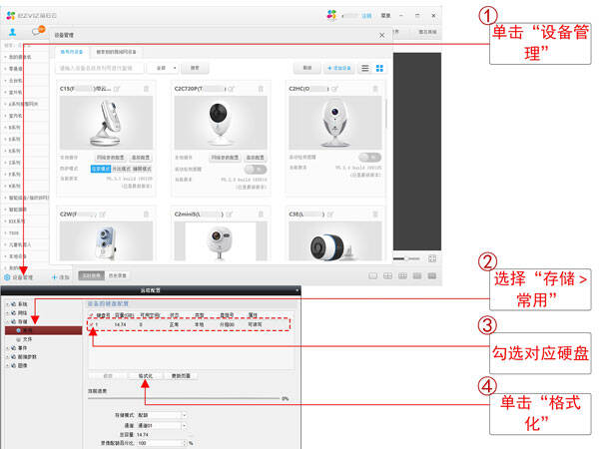Open the messages icon with orange badge
599x449 pixels.
point(38,31)
